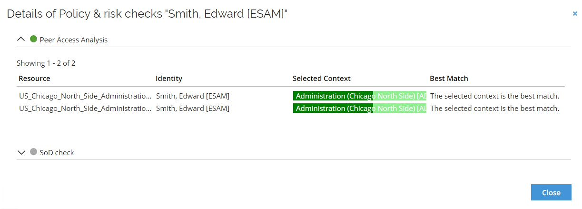Click first row's green Administration context bar
582x209 pixels.
coord(360,96)
